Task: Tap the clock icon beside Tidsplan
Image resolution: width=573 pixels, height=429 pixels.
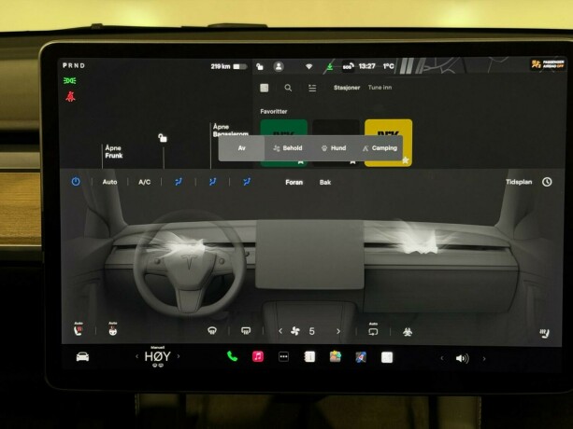Action: pyautogui.click(x=547, y=182)
